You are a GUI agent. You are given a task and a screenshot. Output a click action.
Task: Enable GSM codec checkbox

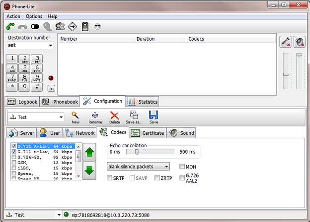pos(13,163)
